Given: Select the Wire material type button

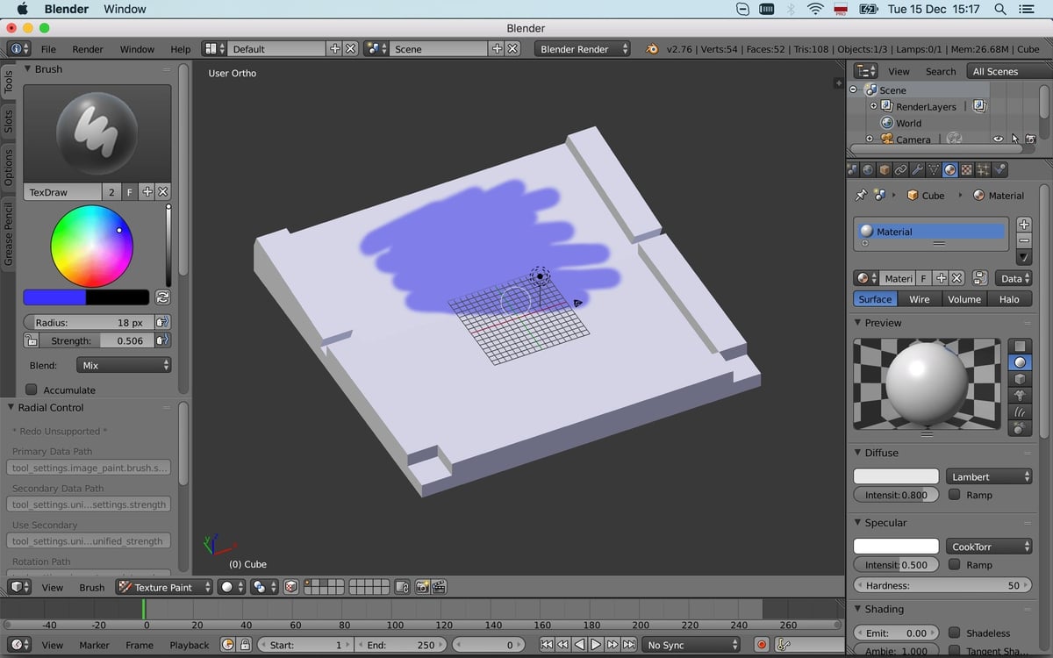Looking at the screenshot, I should 919,299.
